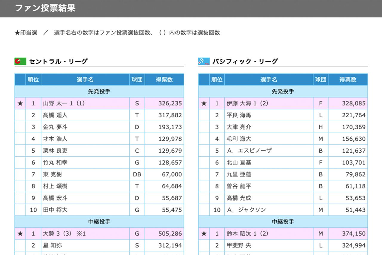This screenshot has width=382, height=255.
Task: Click vote count 326,235
Action: pyautogui.click(x=170, y=103)
